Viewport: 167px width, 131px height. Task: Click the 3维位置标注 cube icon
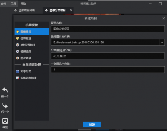click(x=18, y=45)
